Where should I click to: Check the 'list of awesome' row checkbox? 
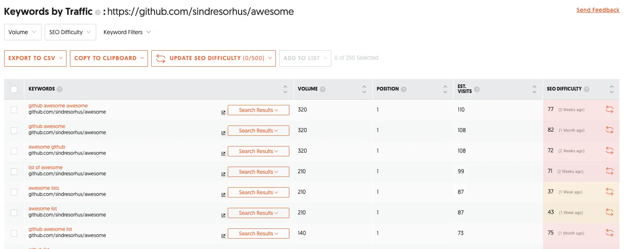click(x=14, y=171)
